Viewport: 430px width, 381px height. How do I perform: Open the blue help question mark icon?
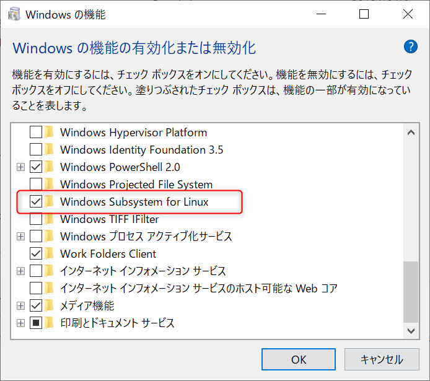(411, 46)
